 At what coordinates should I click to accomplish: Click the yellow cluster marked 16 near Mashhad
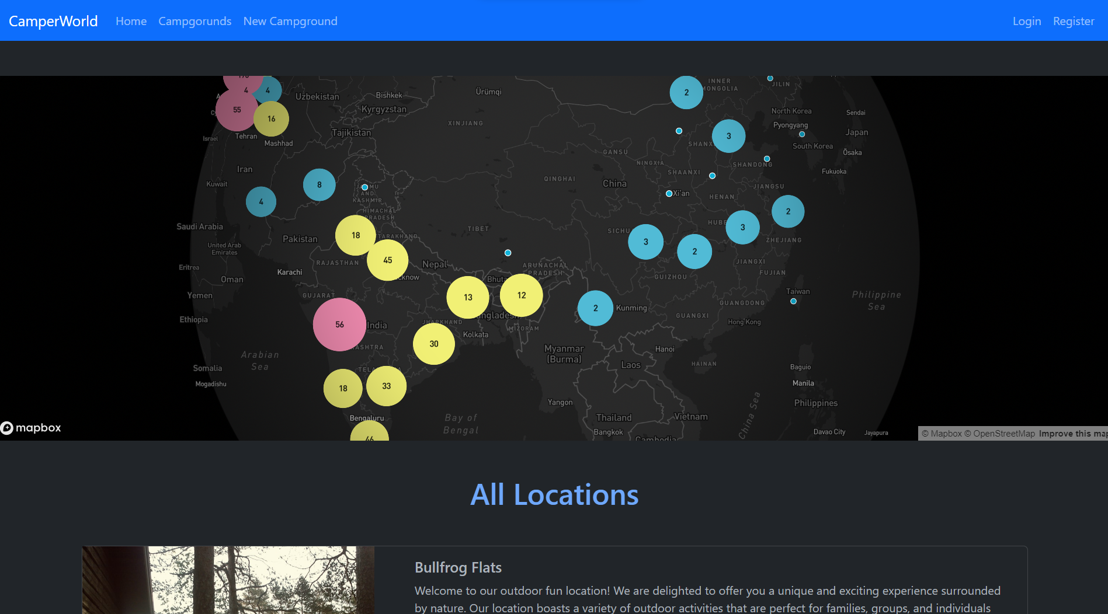(271, 119)
